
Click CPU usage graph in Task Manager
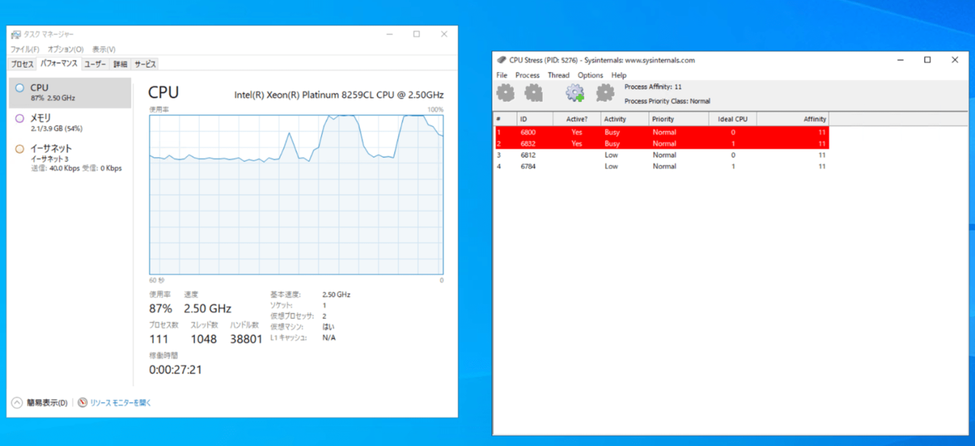296,194
